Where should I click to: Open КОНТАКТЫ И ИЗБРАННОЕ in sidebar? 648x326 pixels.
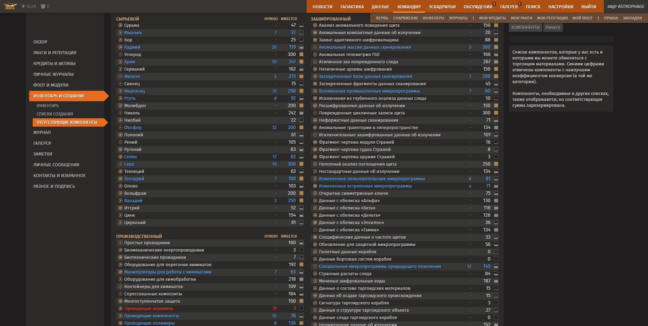(x=59, y=175)
